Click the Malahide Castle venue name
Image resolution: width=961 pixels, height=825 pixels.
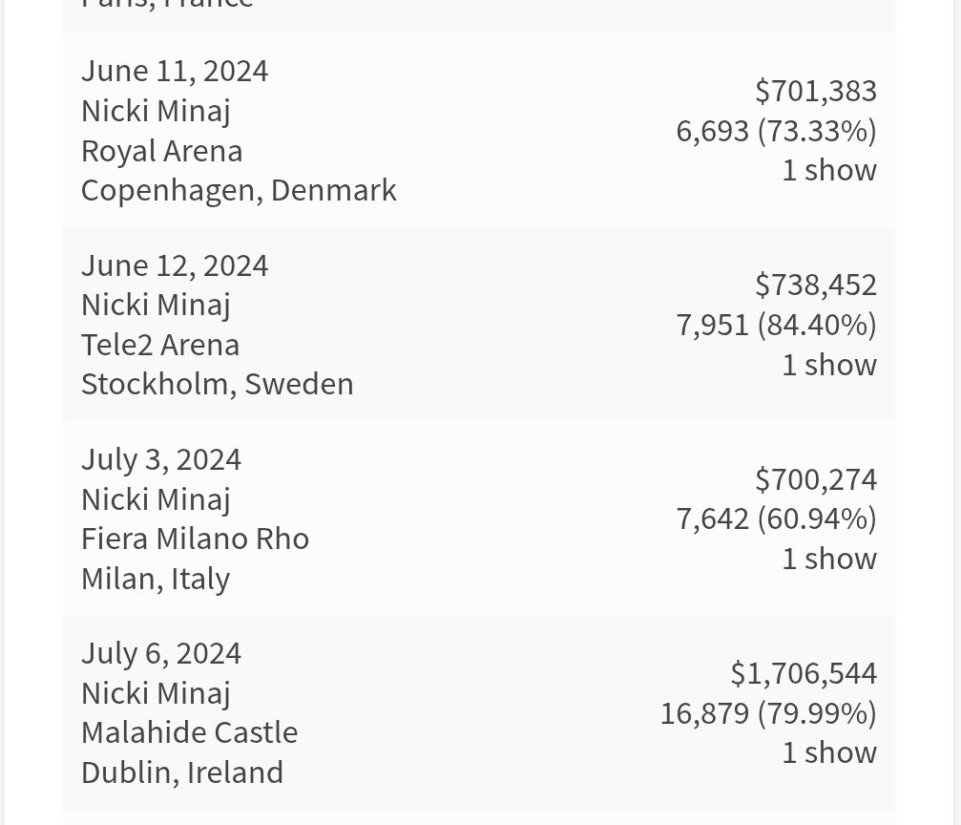189,733
